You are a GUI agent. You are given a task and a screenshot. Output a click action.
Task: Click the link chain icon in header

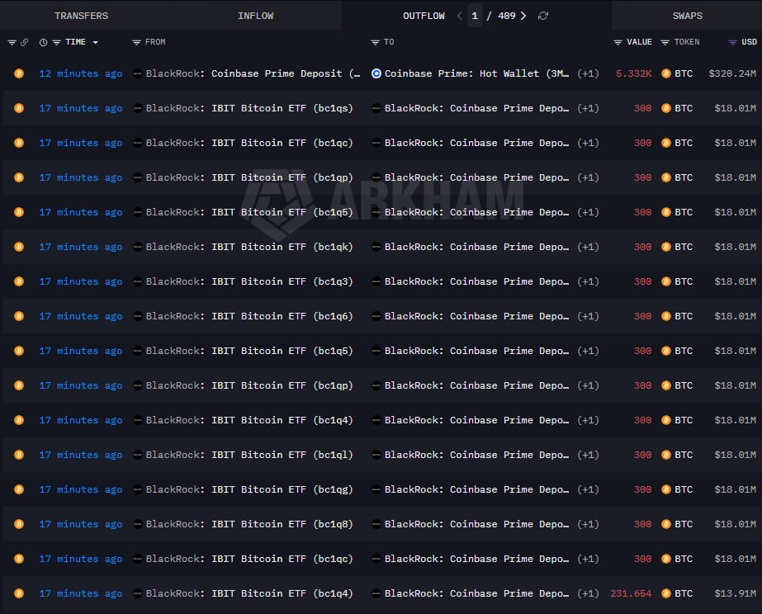pyautogui.click(x=24, y=42)
